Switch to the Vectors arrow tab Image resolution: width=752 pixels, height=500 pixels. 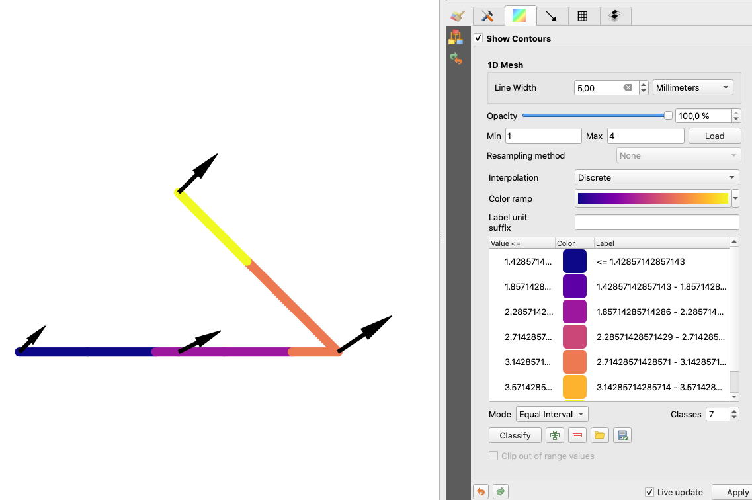click(x=551, y=16)
